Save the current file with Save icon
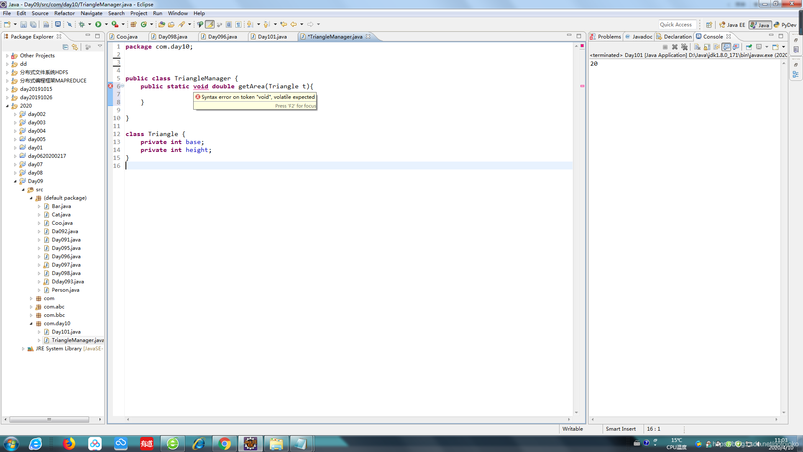803x452 pixels. pyautogui.click(x=23, y=25)
